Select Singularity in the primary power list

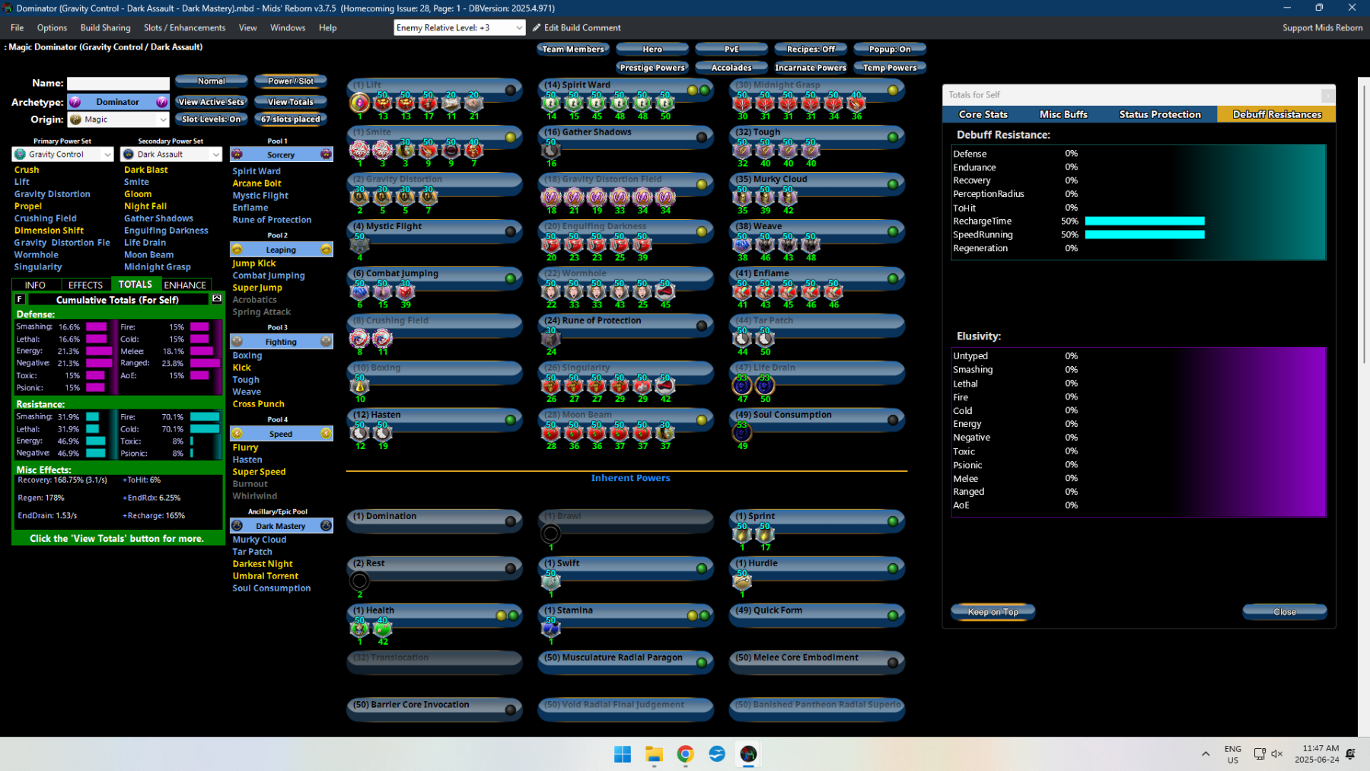38,267
